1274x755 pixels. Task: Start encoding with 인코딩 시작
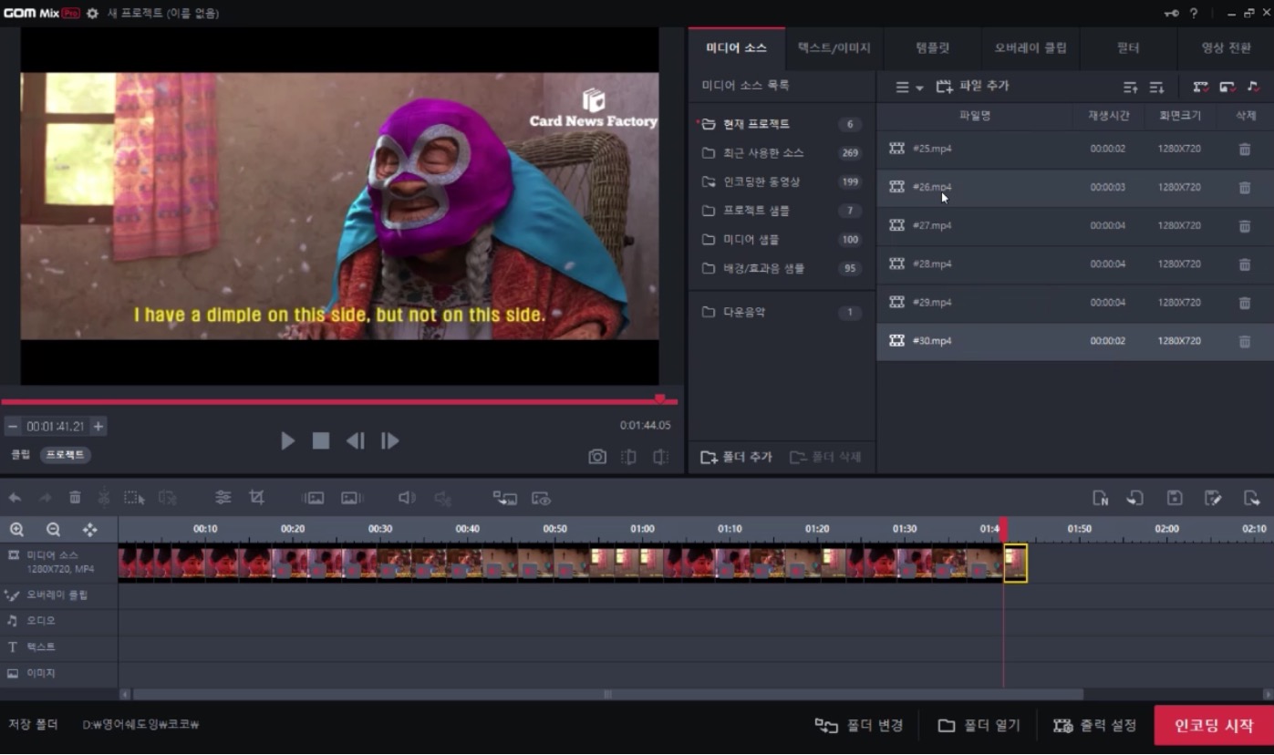[1214, 726]
